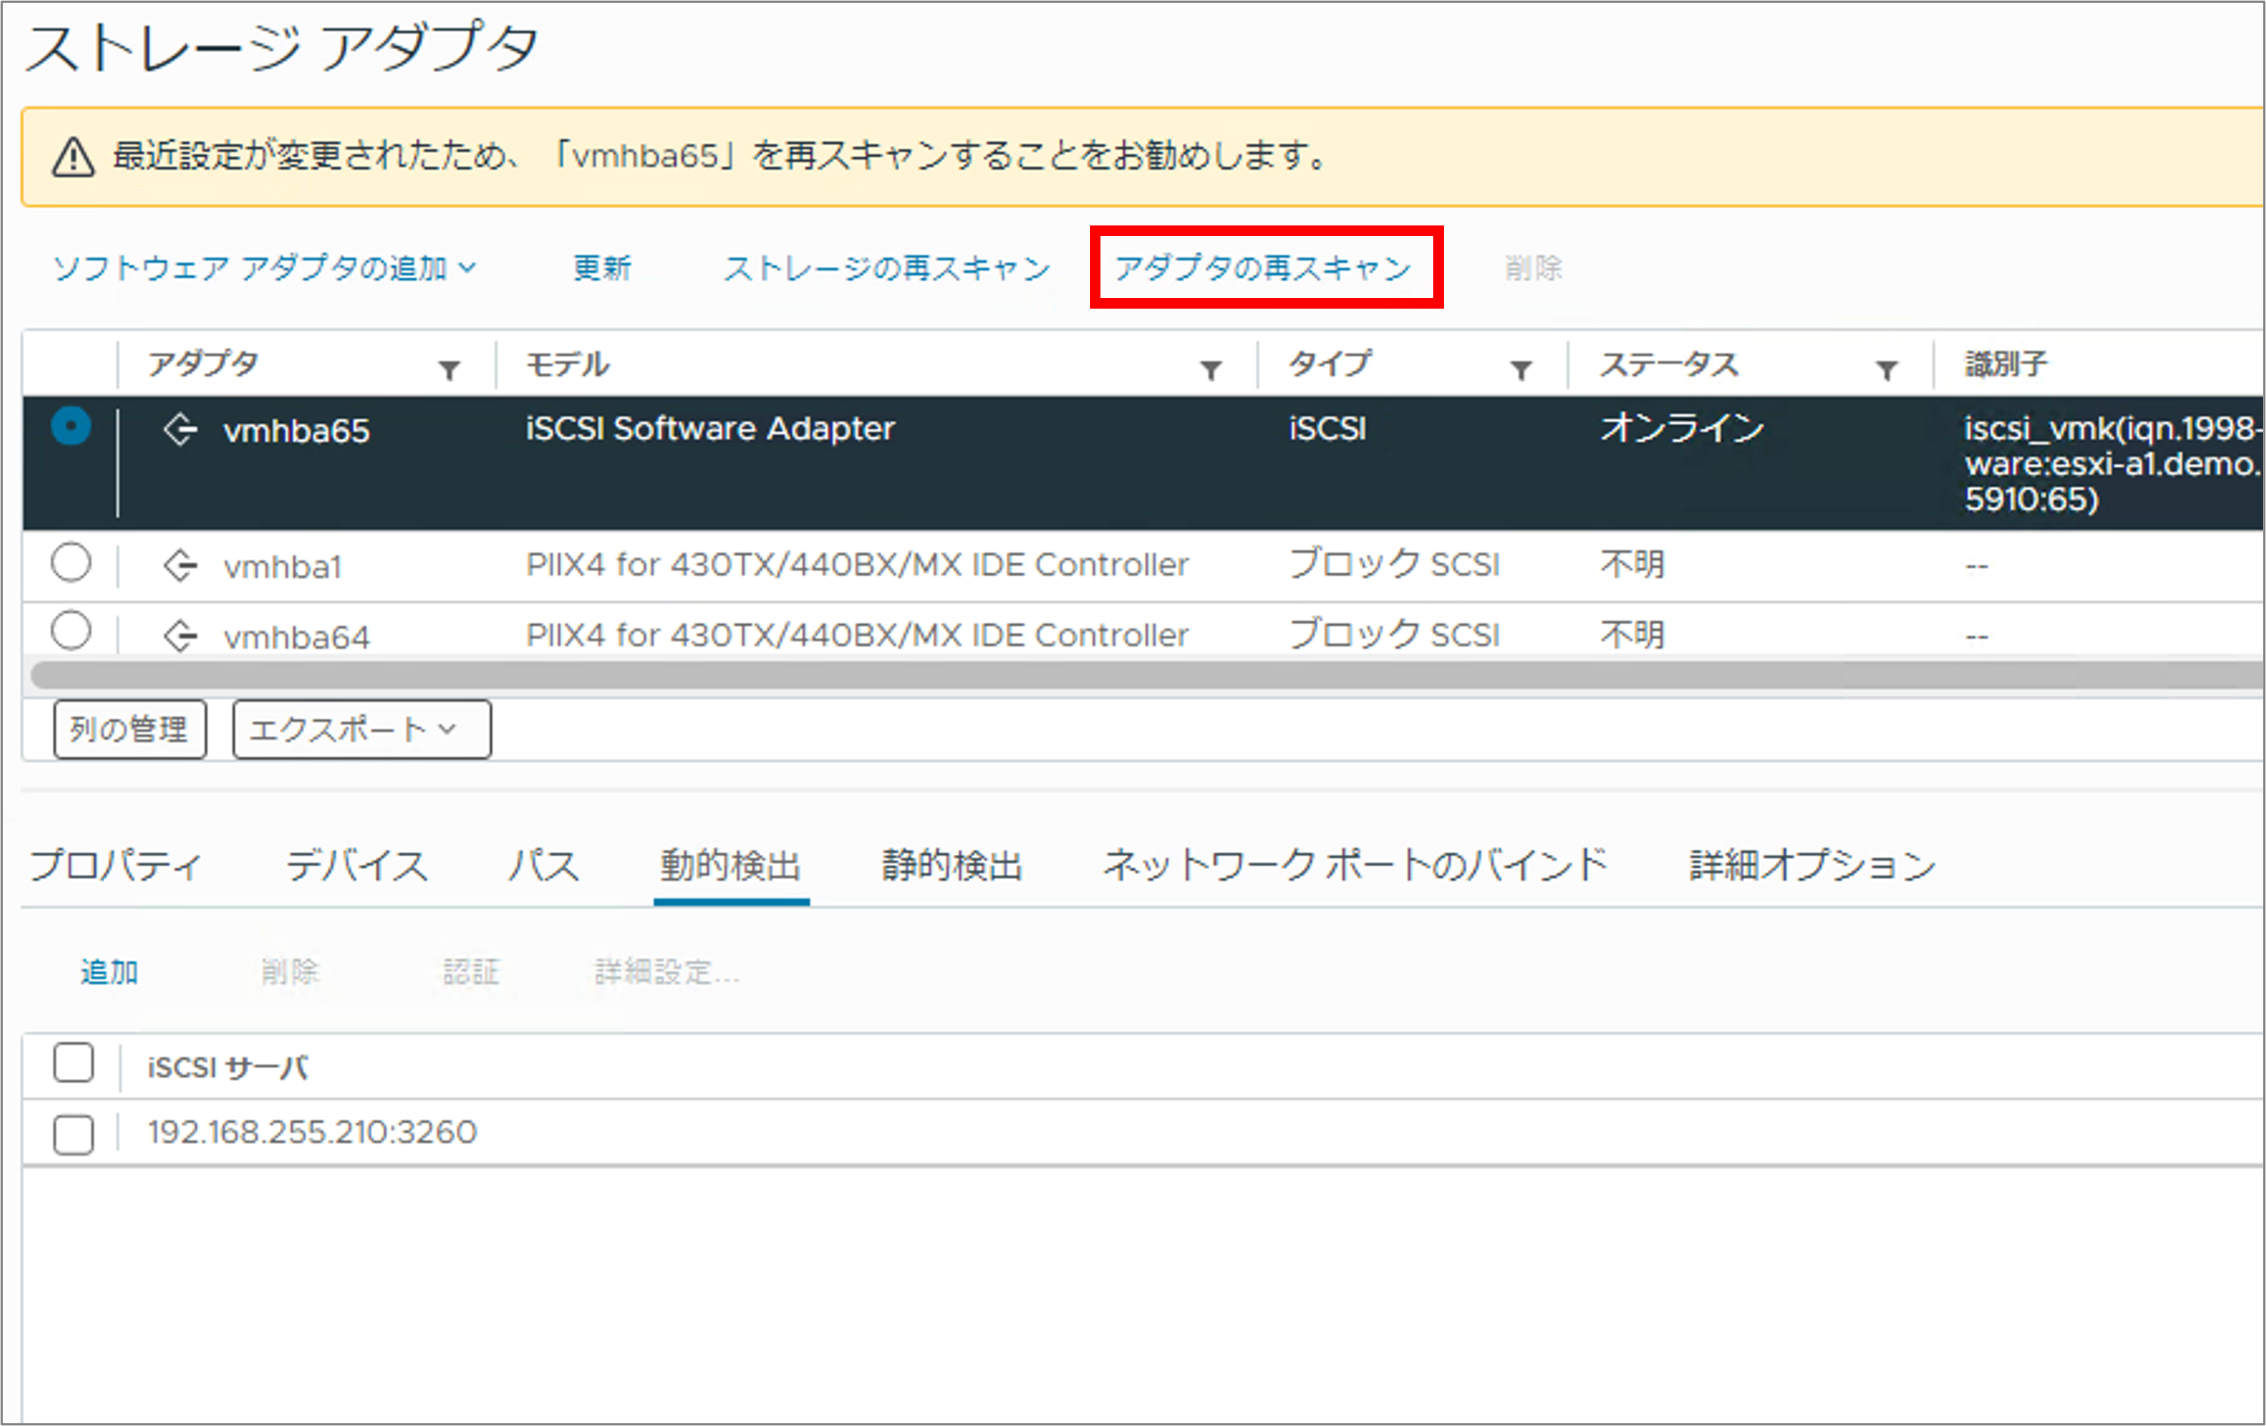
Task: Click the 列の管理 button
Action: tap(130, 729)
